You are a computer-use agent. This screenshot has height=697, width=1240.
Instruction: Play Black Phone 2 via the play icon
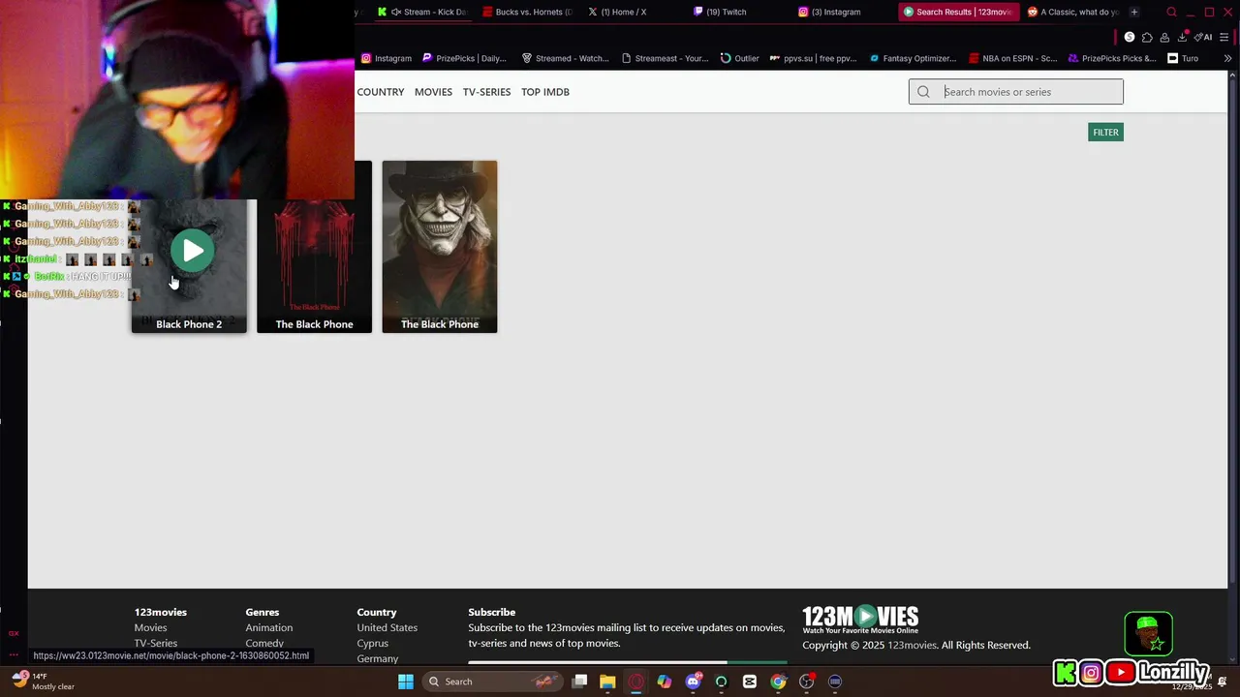coord(193,251)
